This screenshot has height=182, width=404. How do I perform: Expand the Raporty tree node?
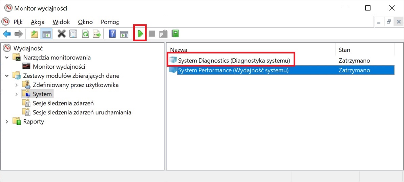pos(7,121)
